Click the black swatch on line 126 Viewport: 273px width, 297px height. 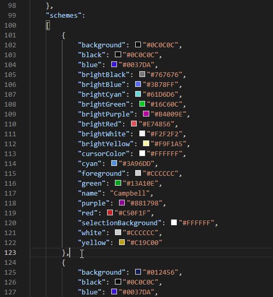point(118,282)
